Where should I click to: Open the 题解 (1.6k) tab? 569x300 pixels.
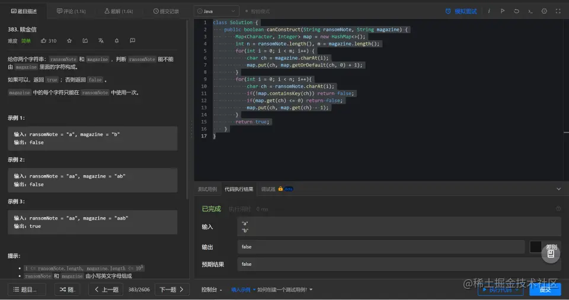click(x=119, y=11)
